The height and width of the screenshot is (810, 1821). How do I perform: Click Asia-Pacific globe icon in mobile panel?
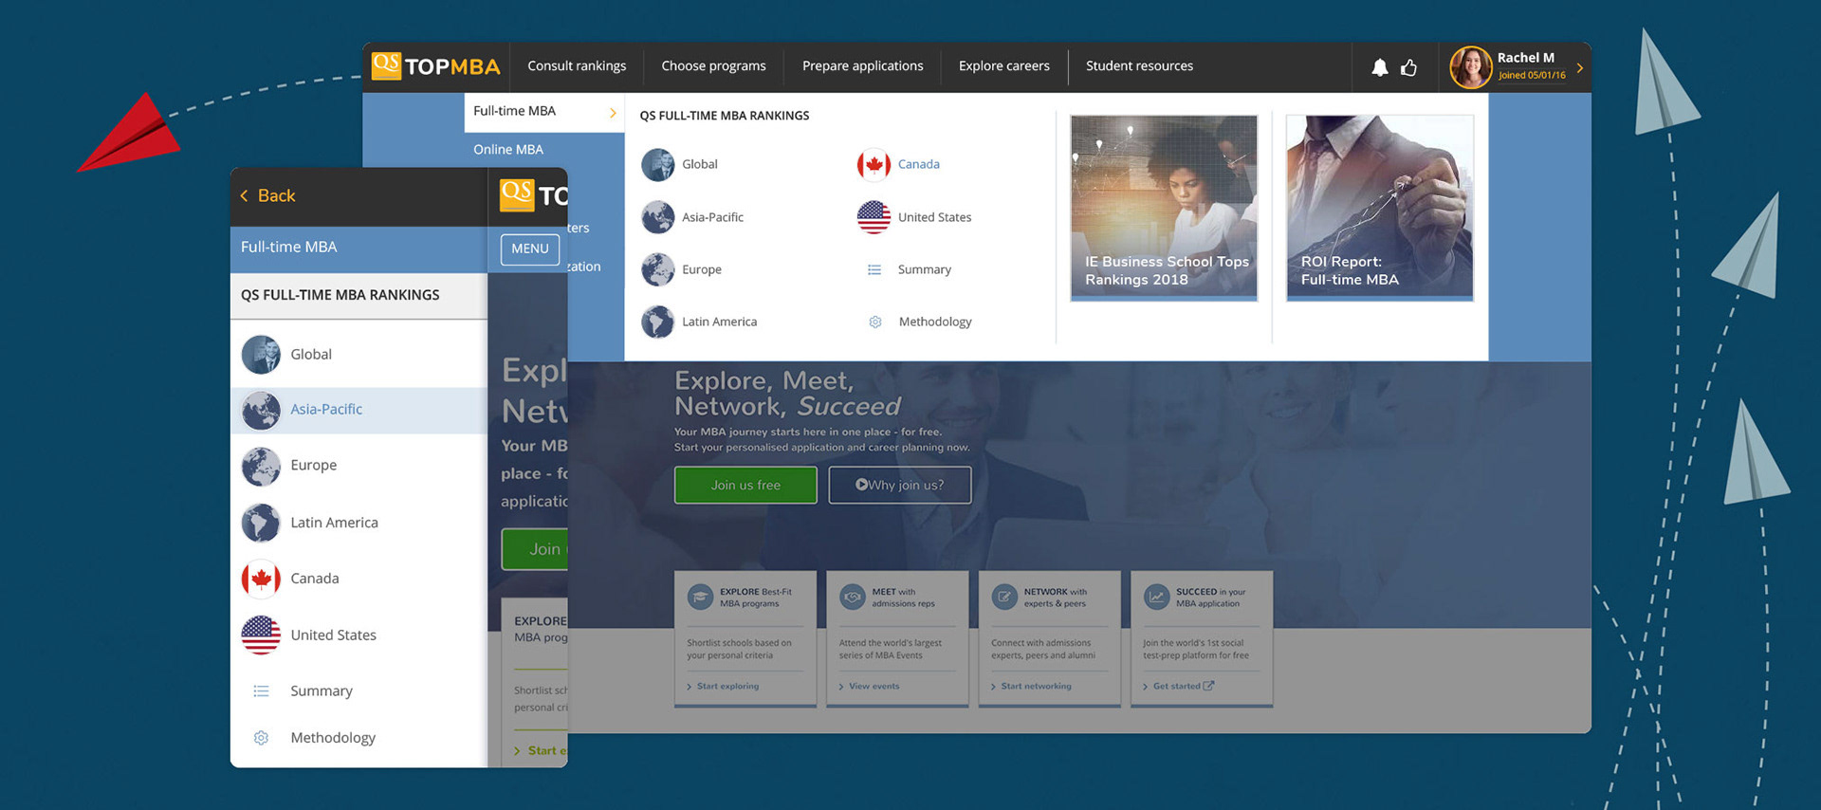[x=261, y=410]
